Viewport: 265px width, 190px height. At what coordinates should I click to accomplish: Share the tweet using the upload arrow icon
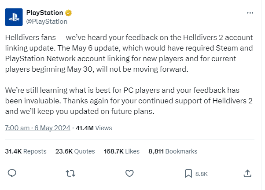click(x=247, y=173)
